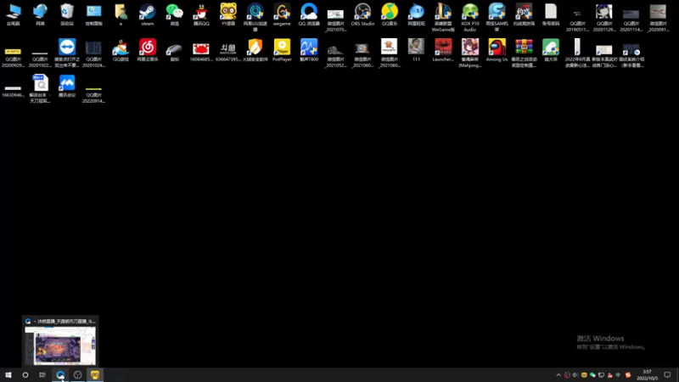Launch the NetEase Cloud Music red icon
This screenshot has height=382, width=679.
click(148, 50)
